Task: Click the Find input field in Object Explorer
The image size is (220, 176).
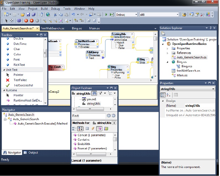Action: 93,116
